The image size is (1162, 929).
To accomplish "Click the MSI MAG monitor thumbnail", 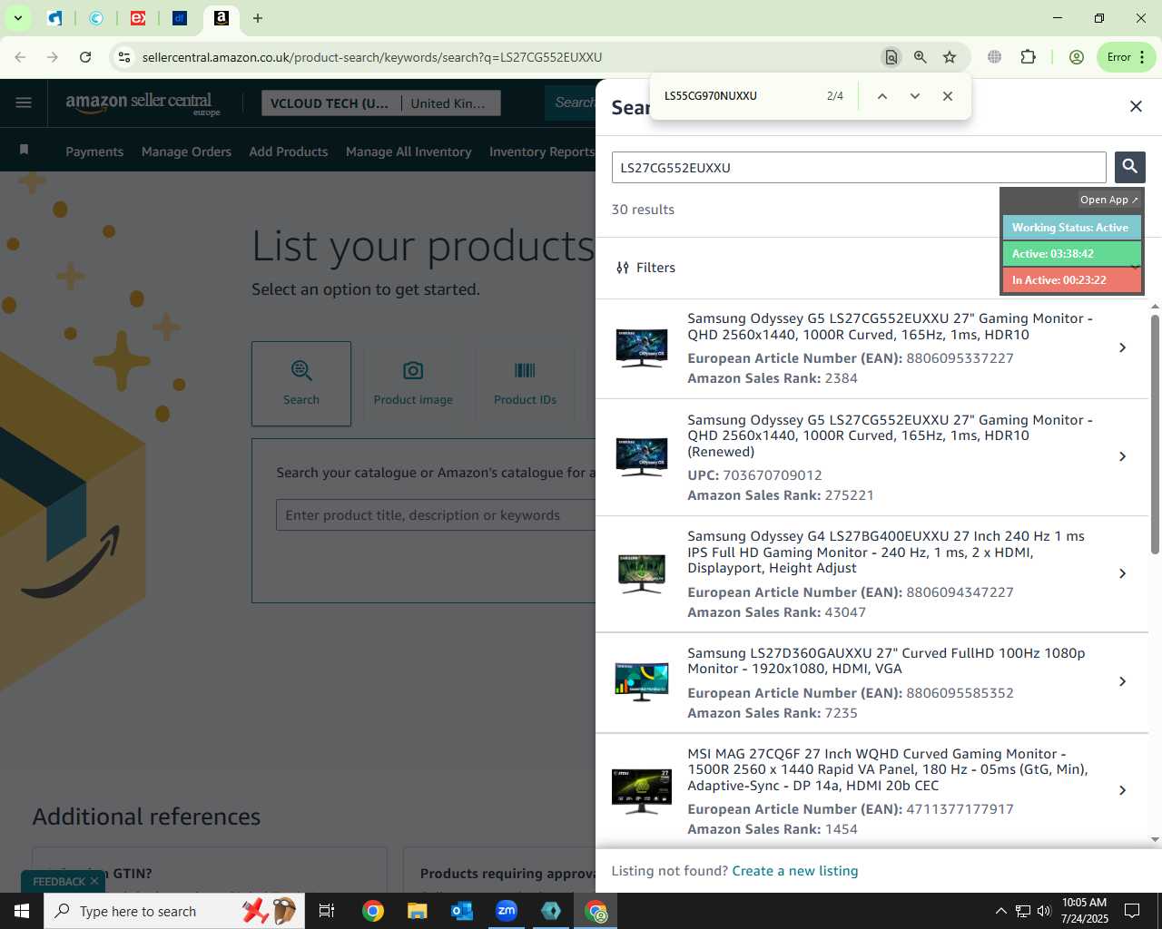I will (641, 790).
